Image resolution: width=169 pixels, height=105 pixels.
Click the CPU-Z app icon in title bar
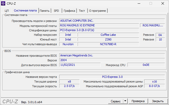[3, 3]
